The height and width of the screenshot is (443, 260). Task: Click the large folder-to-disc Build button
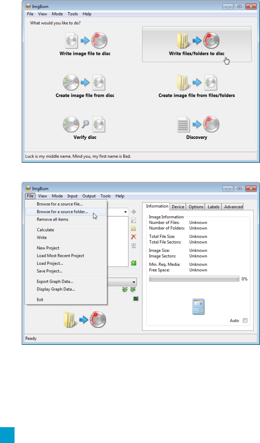coord(85,320)
